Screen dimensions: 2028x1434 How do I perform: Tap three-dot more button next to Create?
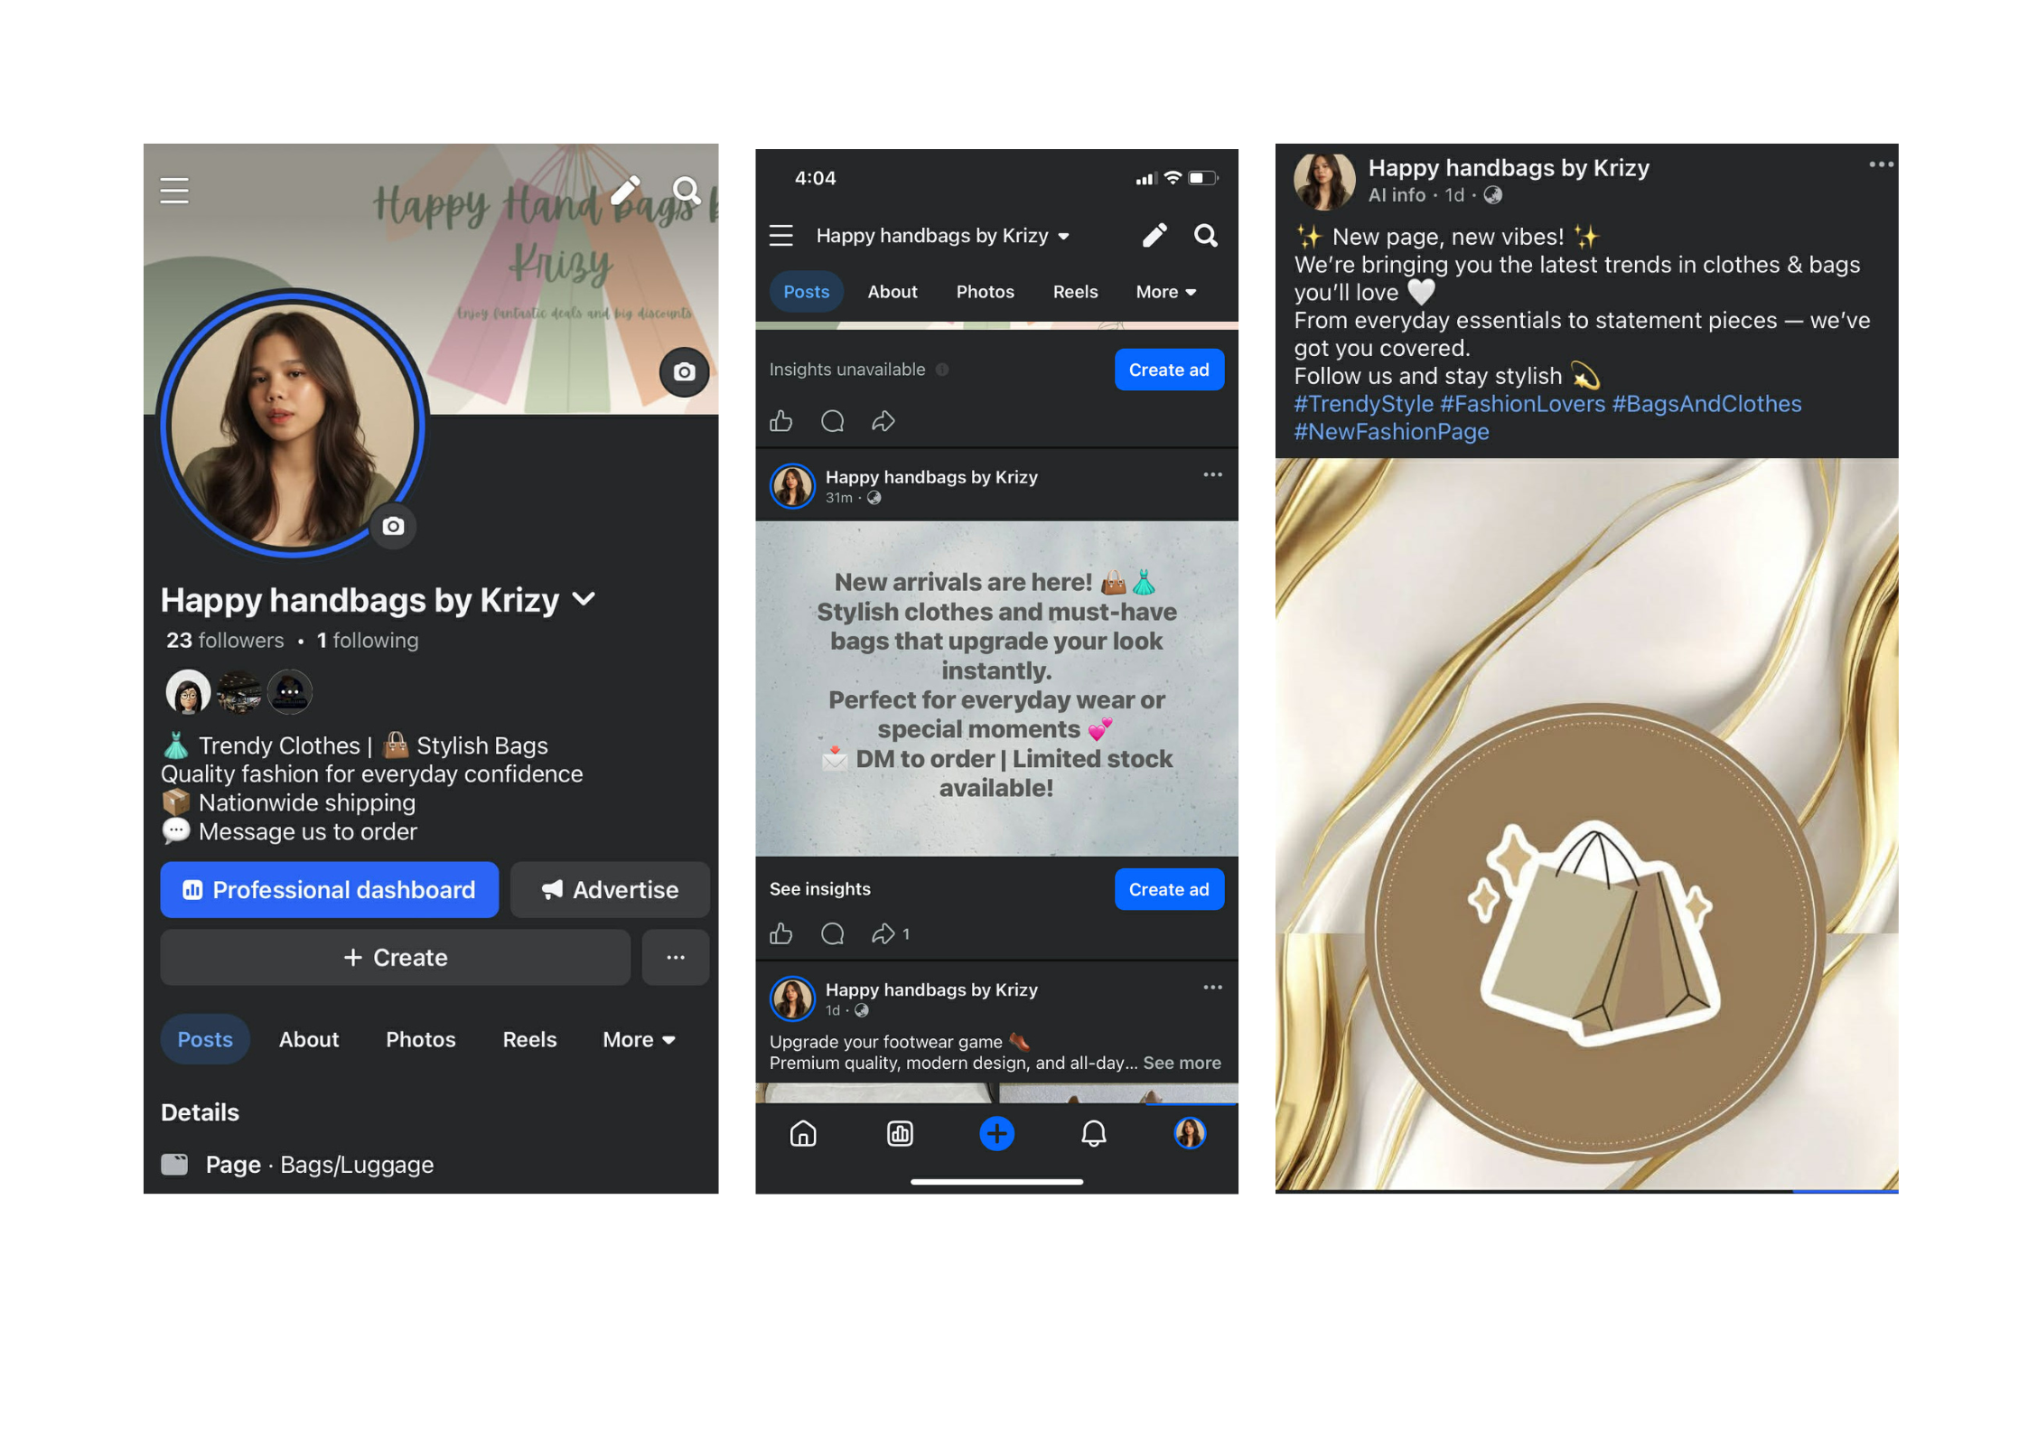(675, 957)
